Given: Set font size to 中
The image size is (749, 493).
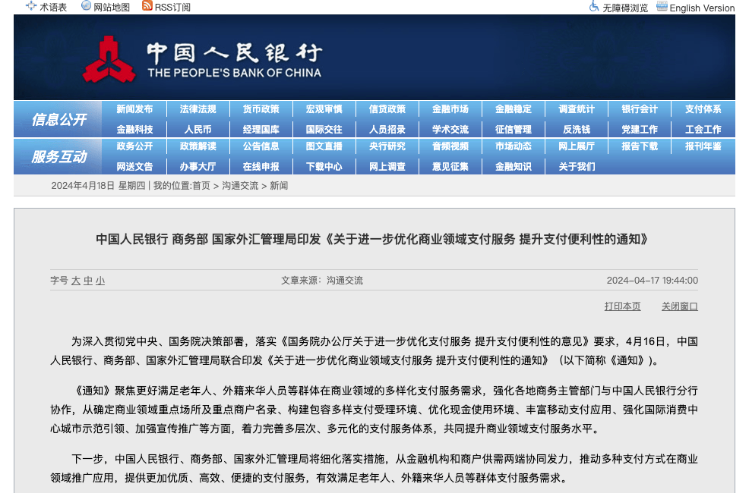Looking at the screenshot, I should [x=88, y=281].
